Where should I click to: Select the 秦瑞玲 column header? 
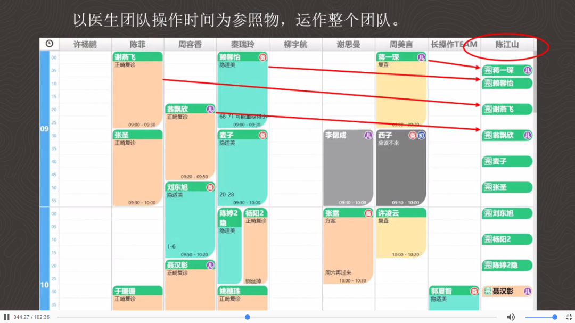click(243, 44)
